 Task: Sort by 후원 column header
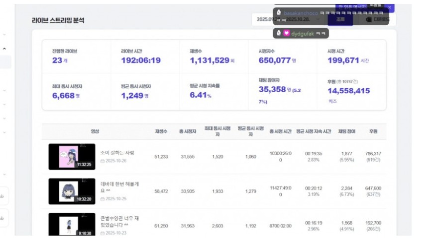click(x=373, y=131)
